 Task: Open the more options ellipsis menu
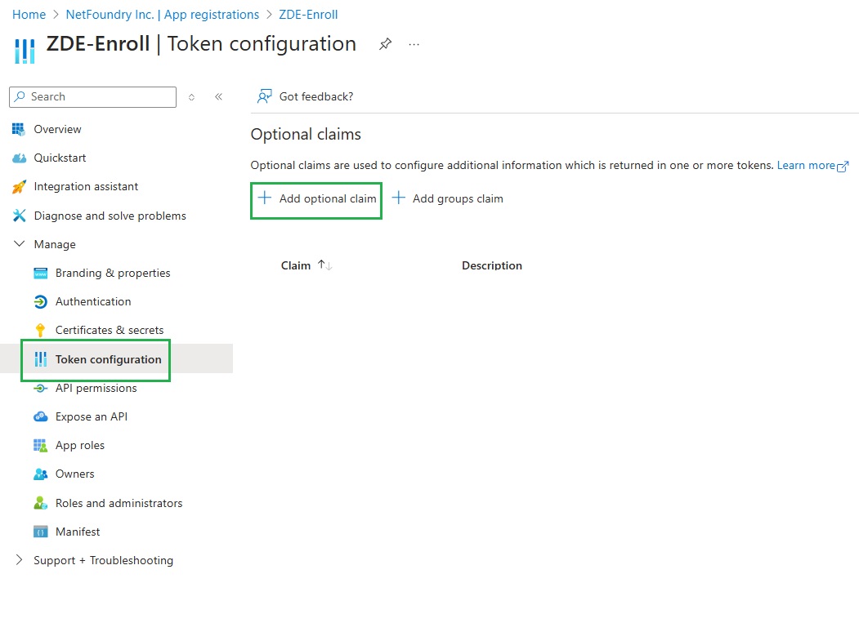click(414, 44)
